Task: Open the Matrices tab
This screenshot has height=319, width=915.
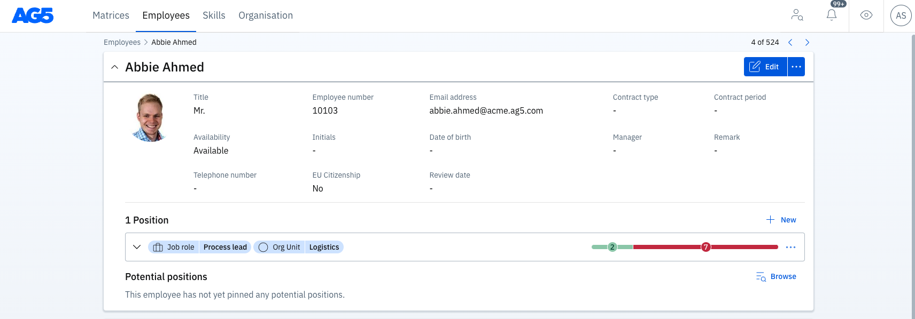Action: [x=111, y=15]
